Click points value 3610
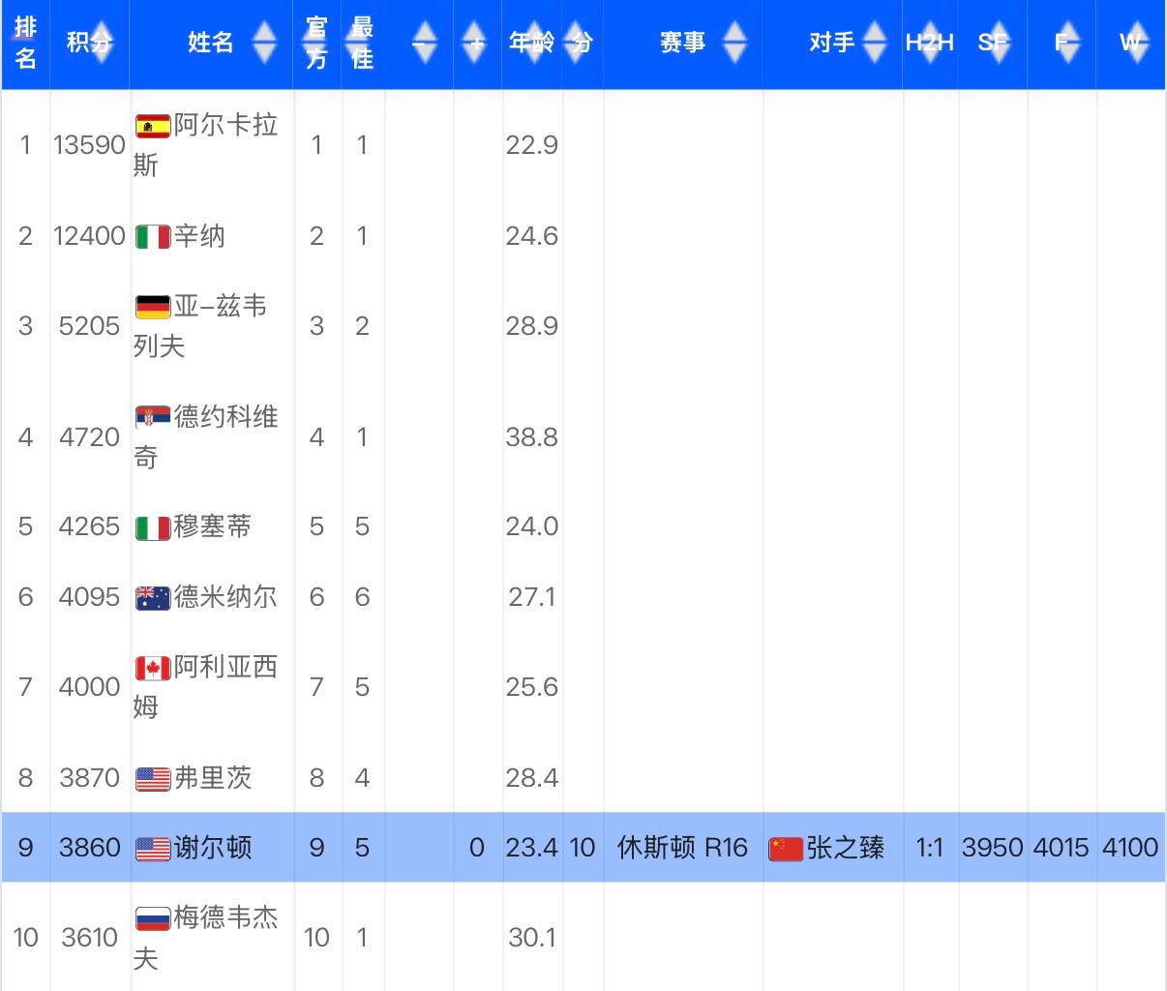 point(89,938)
